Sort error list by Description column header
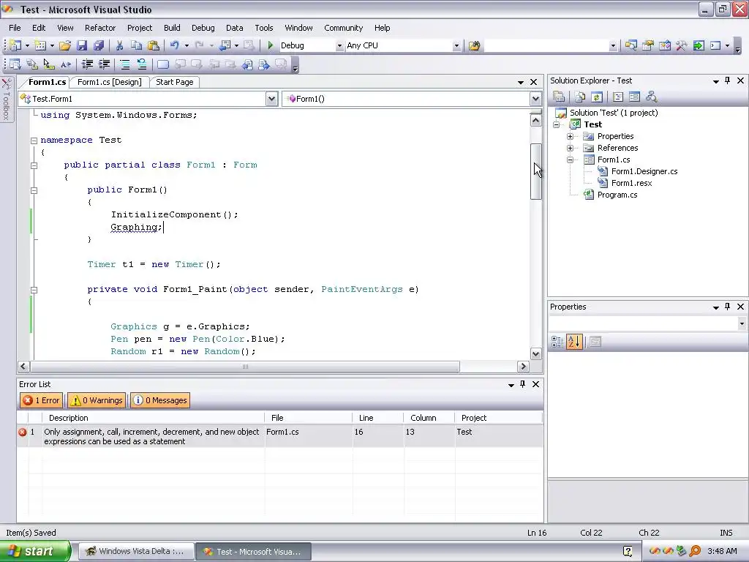The image size is (749, 562). (x=153, y=418)
